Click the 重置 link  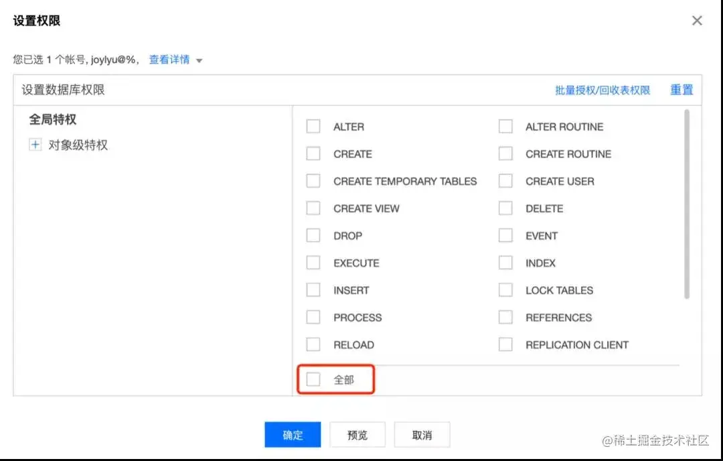click(681, 90)
